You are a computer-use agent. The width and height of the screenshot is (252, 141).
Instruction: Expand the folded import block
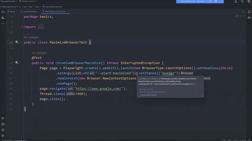22,27
